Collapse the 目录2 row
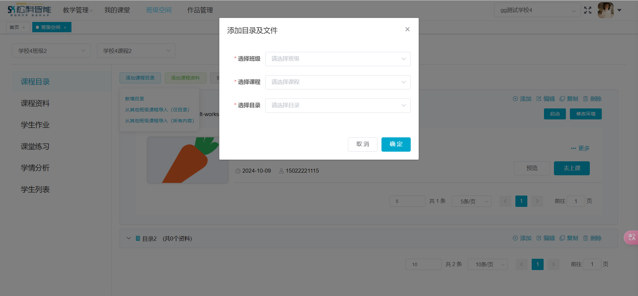 click(129, 238)
